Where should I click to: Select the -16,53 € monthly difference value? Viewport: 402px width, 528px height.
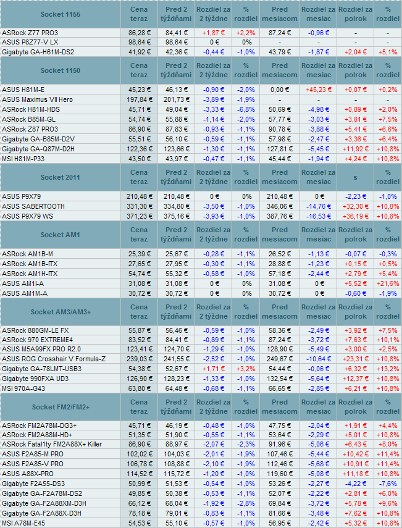click(319, 216)
